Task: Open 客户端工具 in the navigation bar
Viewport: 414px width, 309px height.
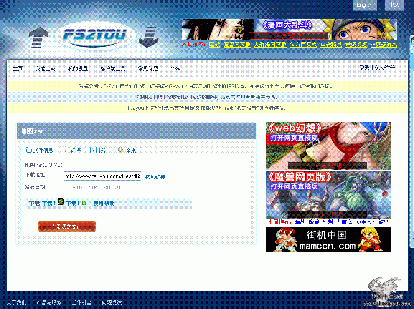Action: point(113,68)
